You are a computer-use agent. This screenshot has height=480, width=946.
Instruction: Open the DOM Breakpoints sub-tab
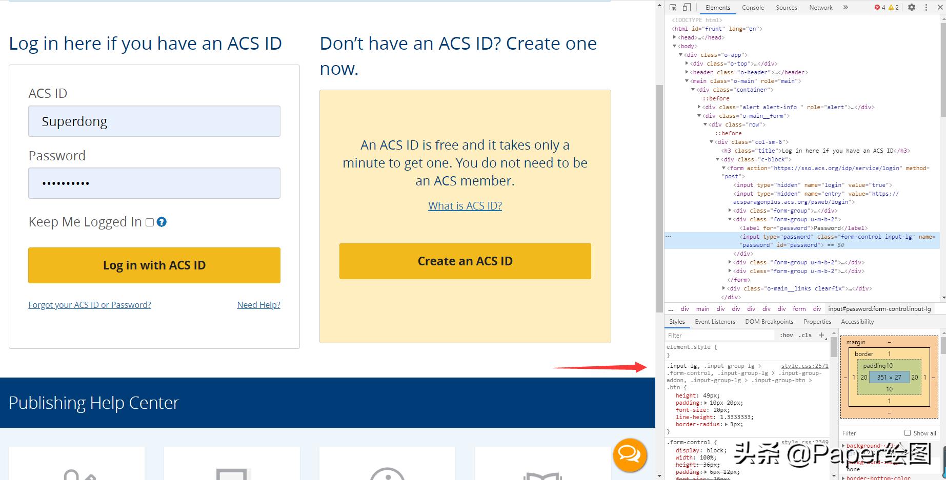769,322
